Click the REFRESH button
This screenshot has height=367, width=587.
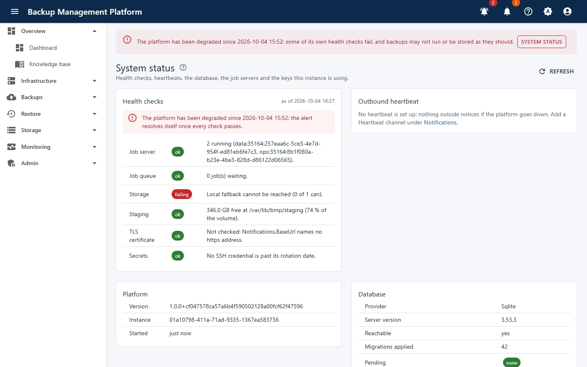pyautogui.click(x=556, y=71)
